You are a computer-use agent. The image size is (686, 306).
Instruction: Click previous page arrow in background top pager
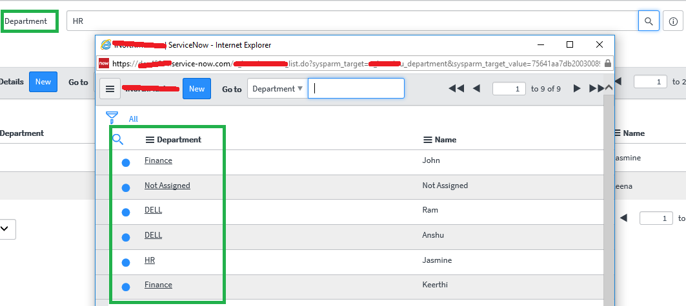(x=618, y=81)
